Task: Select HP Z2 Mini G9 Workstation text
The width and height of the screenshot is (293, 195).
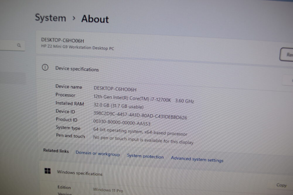Action: [x=78, y=47]
